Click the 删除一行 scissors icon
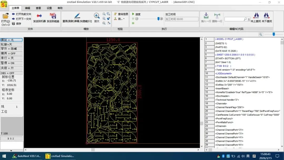Screen dimensions: 284x160 (217, 16)
